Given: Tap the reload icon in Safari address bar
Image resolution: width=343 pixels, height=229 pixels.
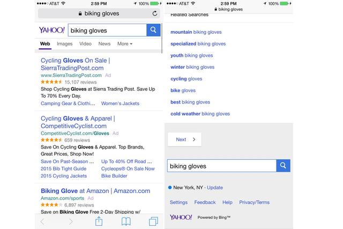Looking at the screenshot, I should [x=155, y=13].
